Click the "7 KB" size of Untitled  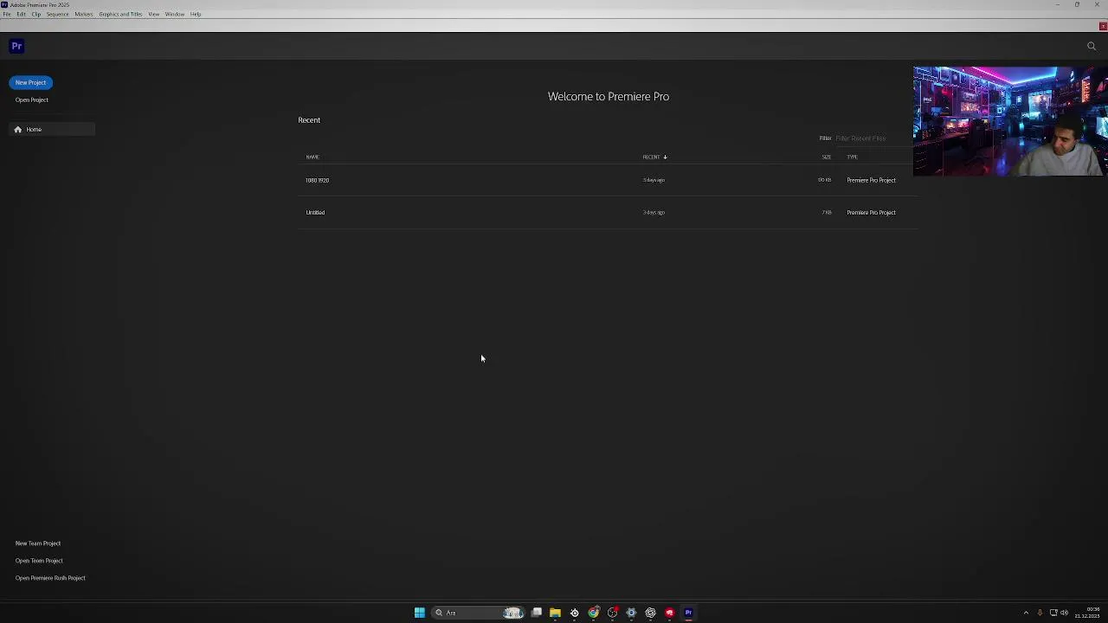coord(827,212)
